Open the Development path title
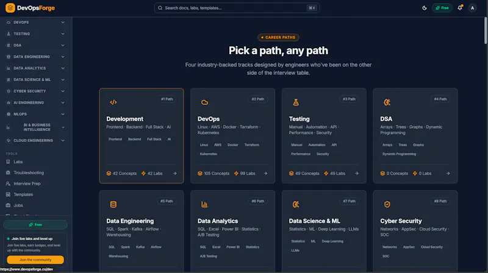488x273 pixels. coord(125,119)
